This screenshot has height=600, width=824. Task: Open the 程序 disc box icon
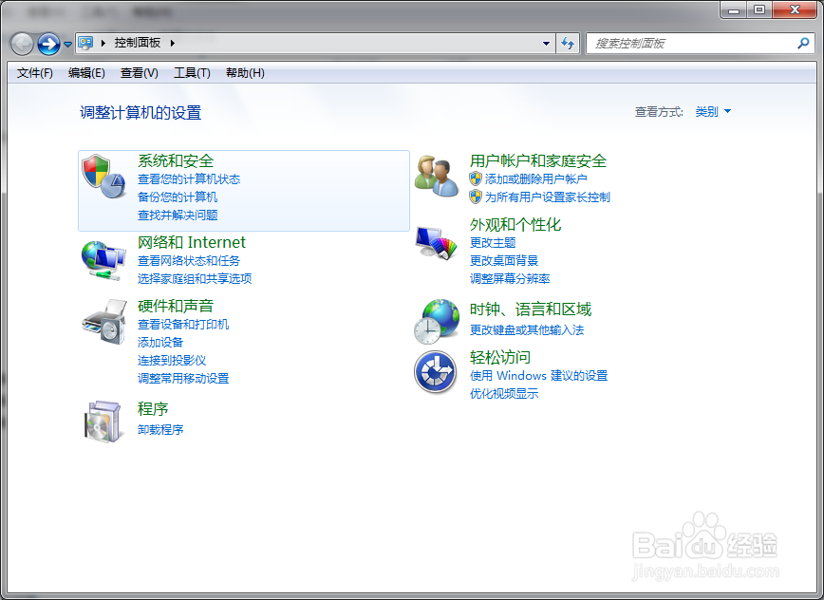click(x=104, y=422)
